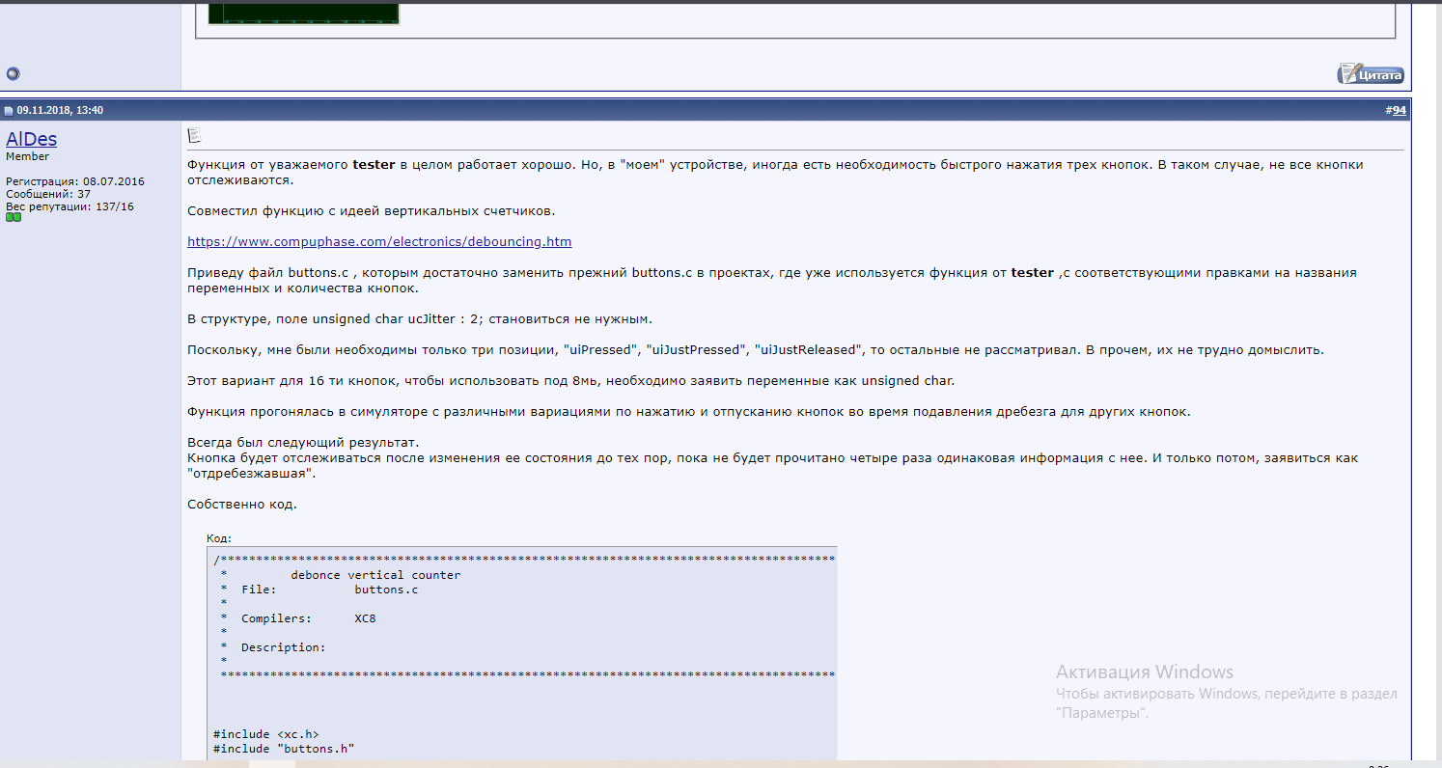Click first bold 'tester' word in post
Image resolution: width=1442 pixels, height=768 pixels.
pos(374,164)
